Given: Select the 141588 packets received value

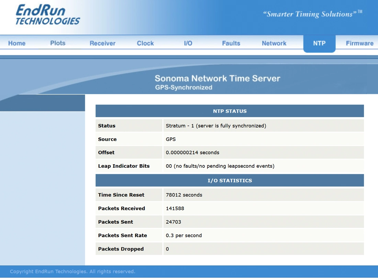Looking at the screenshot, I should click(x=175, y=208).
